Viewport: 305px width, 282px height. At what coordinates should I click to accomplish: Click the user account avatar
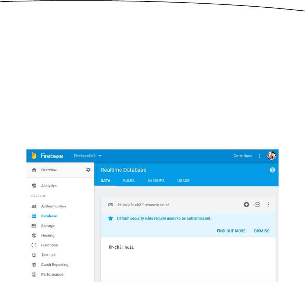[271, 156]
